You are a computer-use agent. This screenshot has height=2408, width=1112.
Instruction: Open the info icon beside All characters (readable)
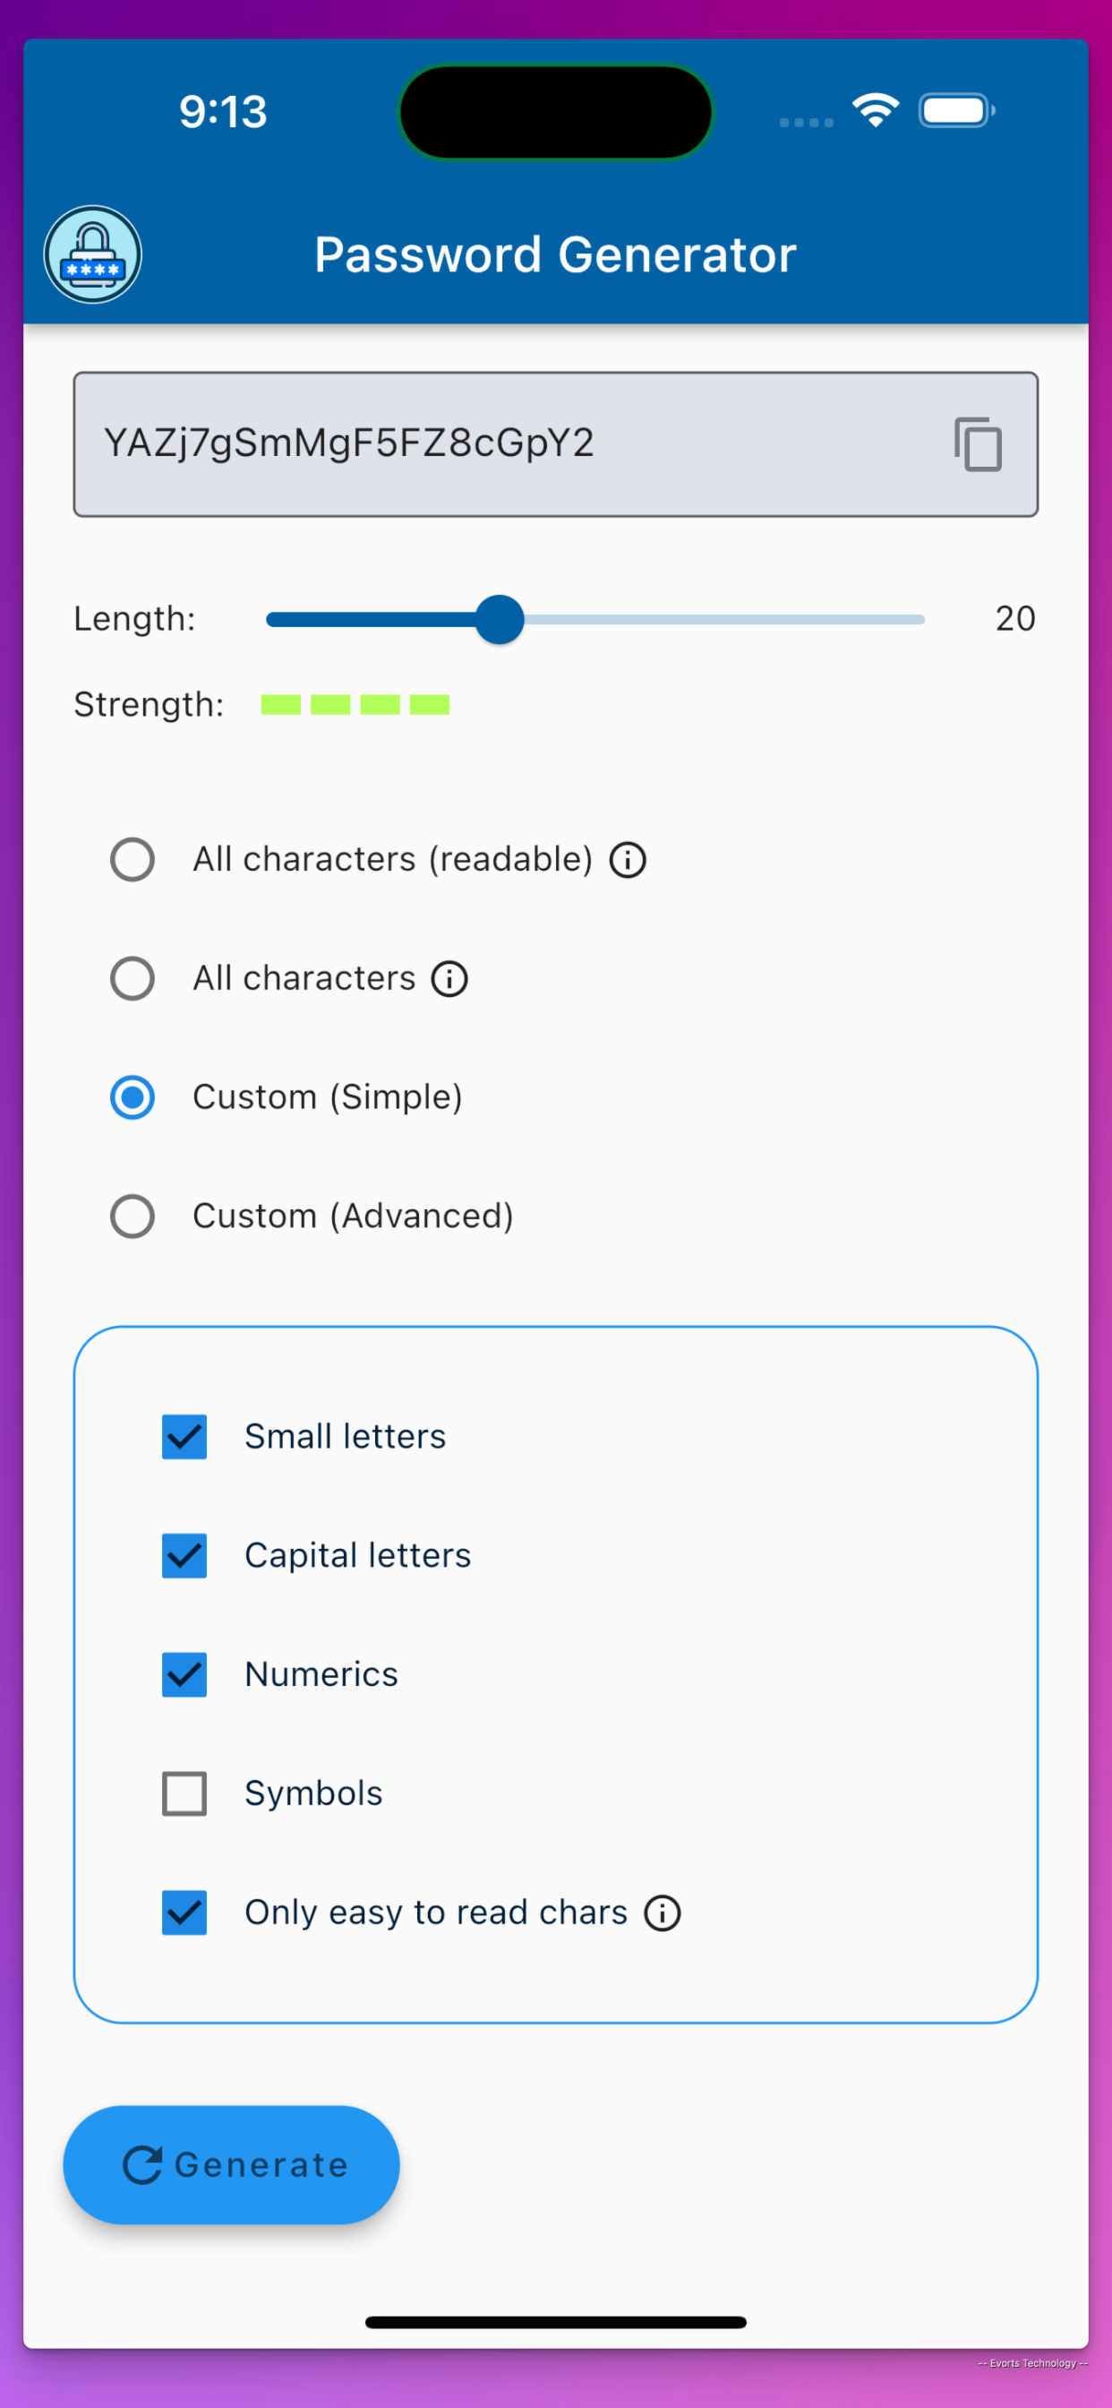(x=628, y=860)
